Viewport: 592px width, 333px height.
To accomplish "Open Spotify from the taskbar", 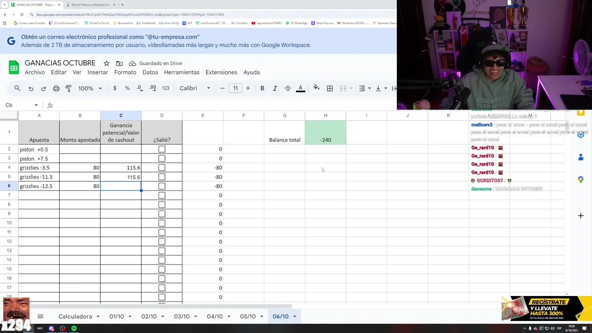I will point(74,328).
